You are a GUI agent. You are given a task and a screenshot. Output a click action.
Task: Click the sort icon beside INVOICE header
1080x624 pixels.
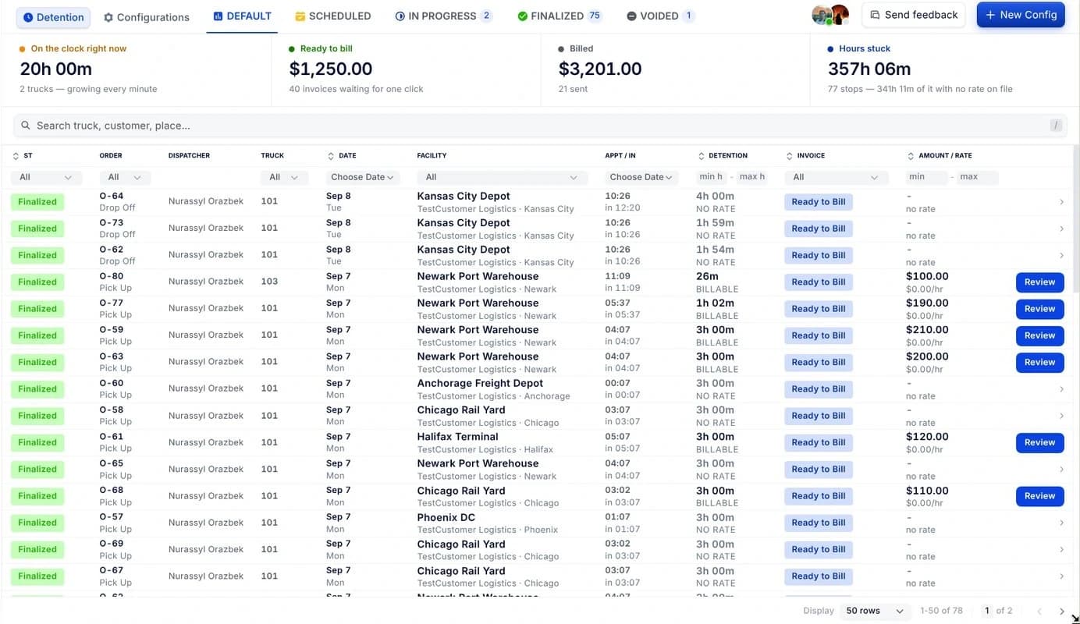tap(789, 156)
